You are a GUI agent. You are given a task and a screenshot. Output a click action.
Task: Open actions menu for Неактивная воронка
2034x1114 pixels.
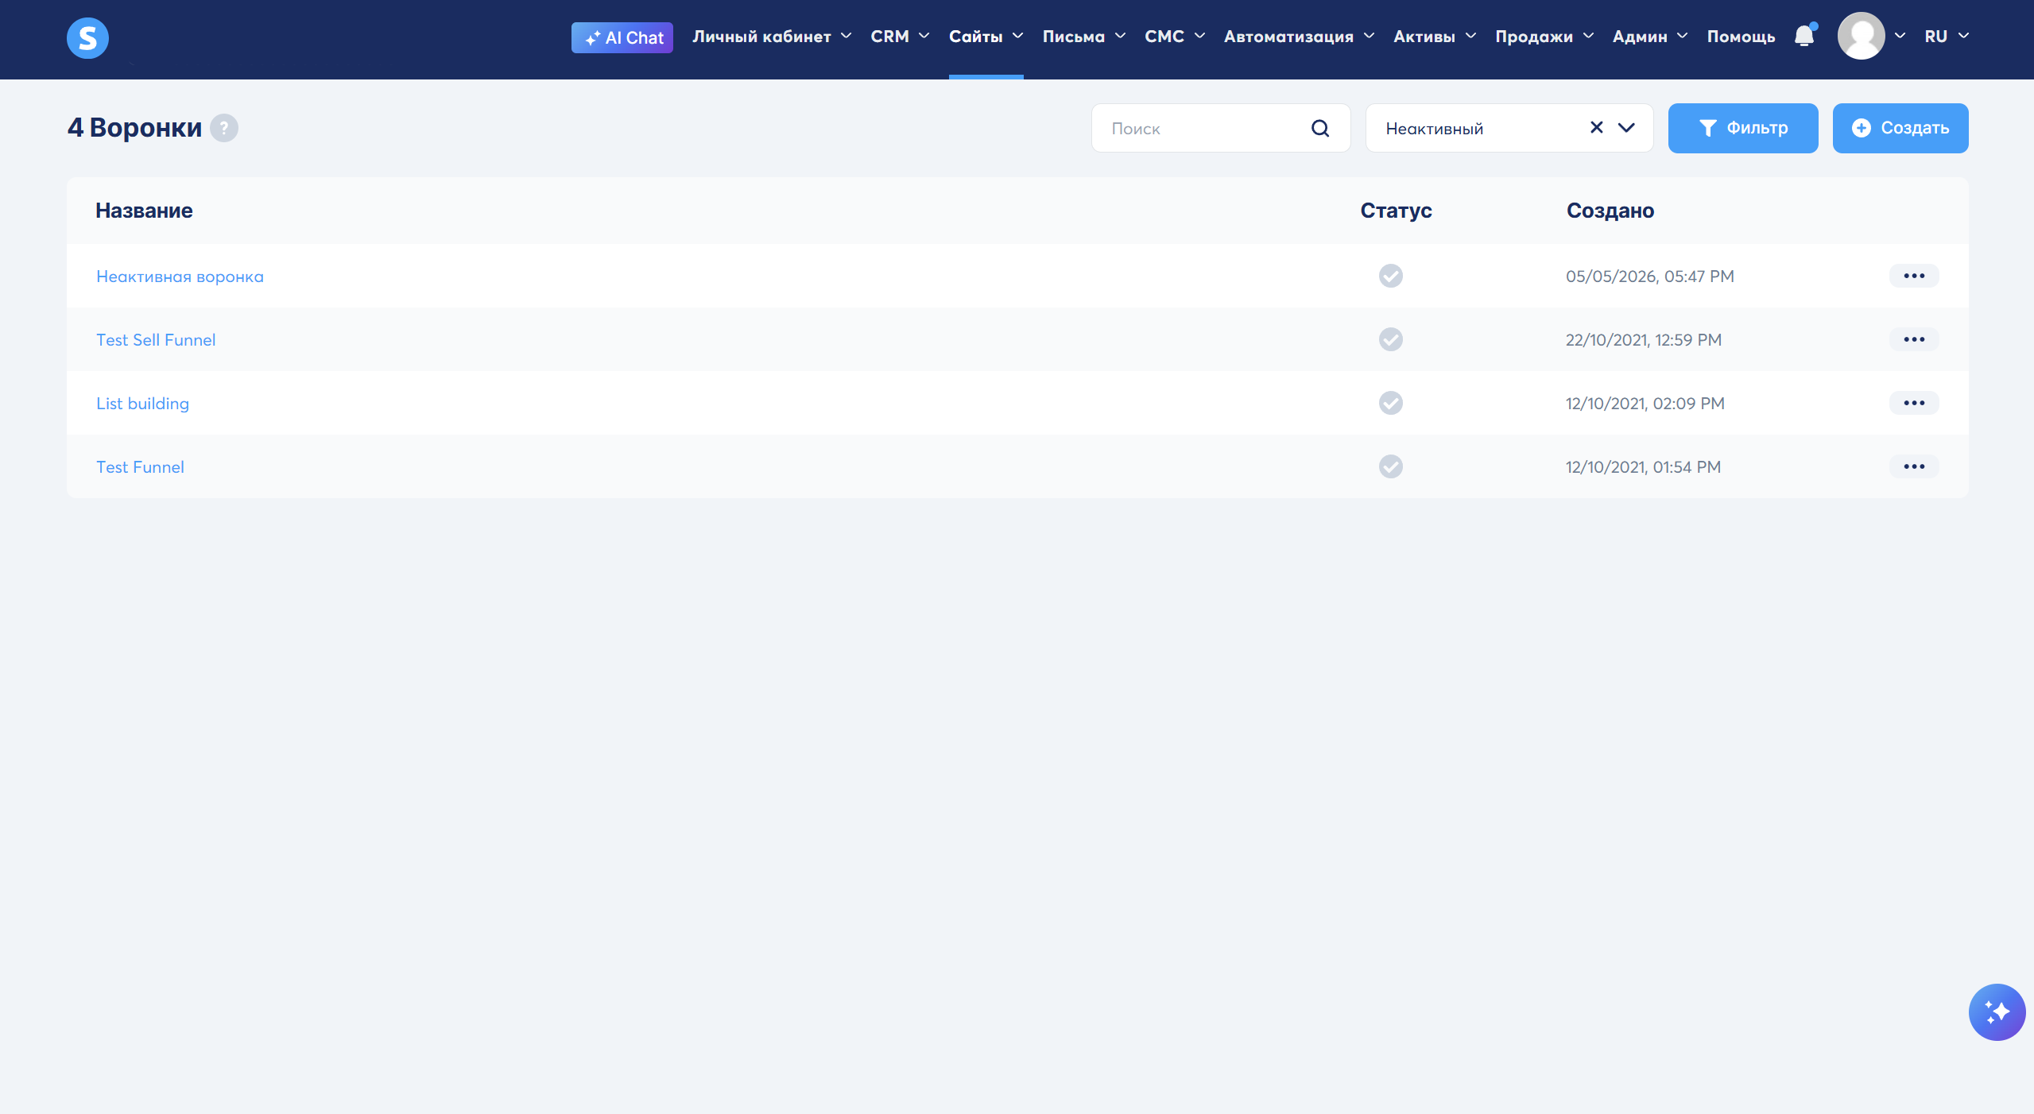pyautogui.click(x=1914, y=276)
